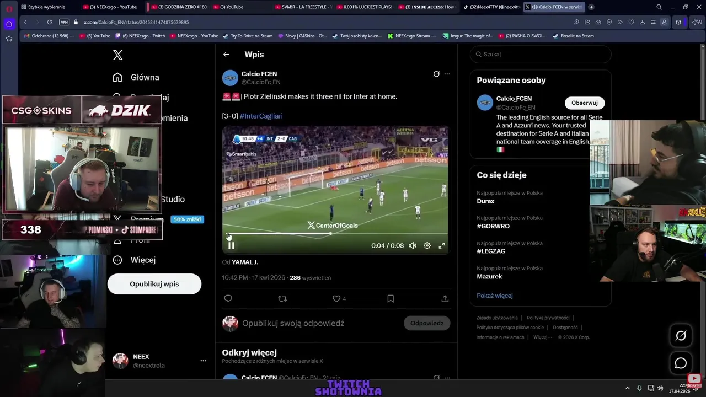Switch to NEEXcsgo - YouTube tab
The height and width of the screenshot is (397, 706).
109,7
